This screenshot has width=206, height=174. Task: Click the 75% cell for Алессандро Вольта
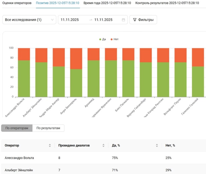click(115, 158)
